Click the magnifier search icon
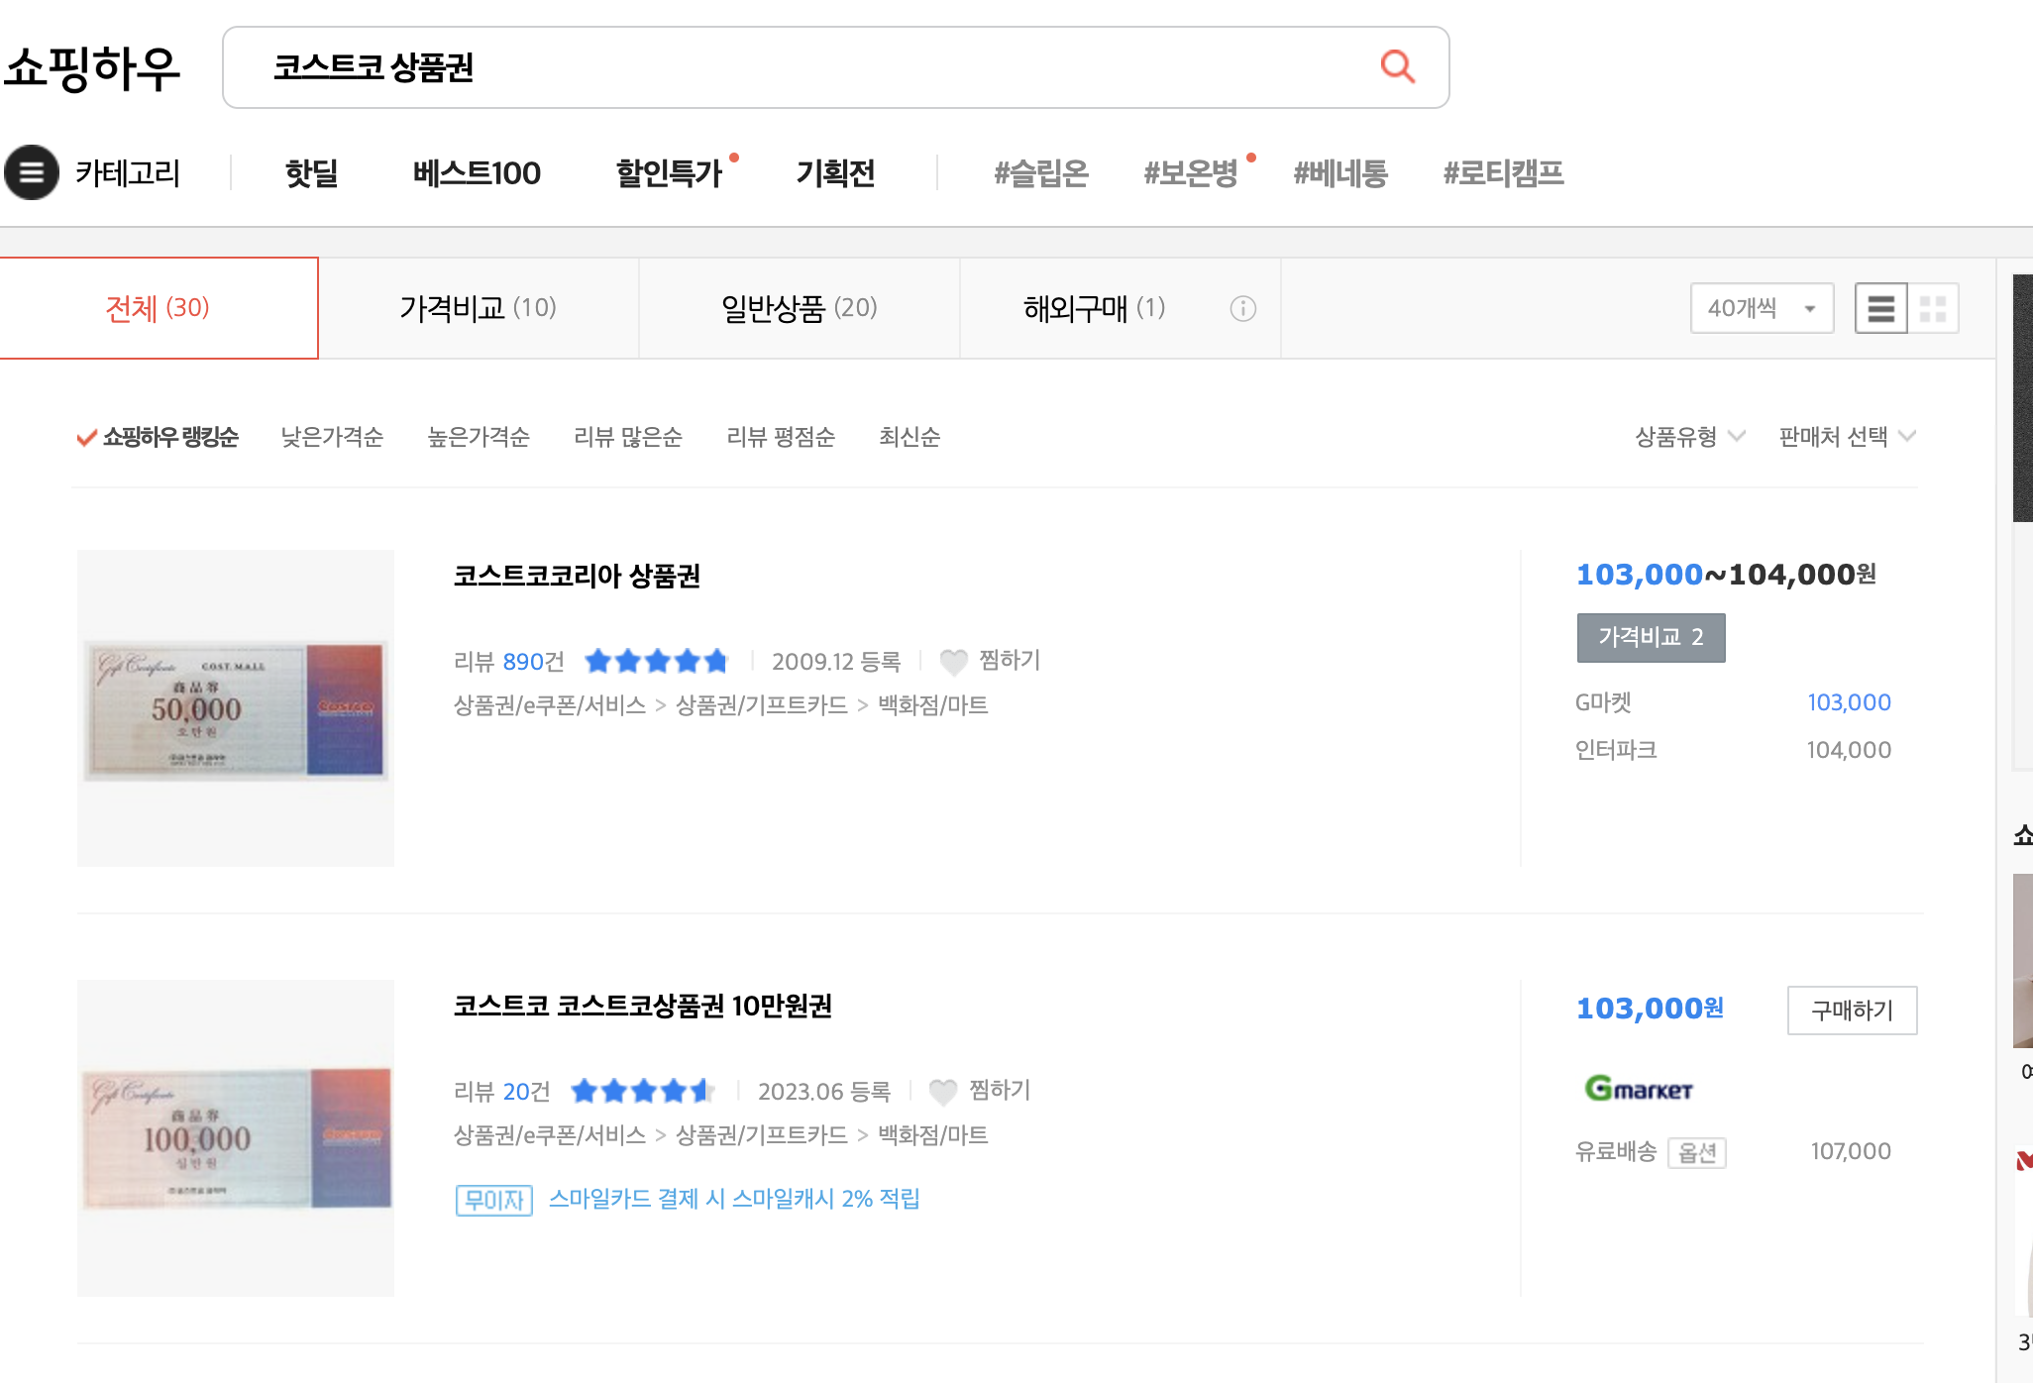Screen dimensions: 2033x1383 tap(1397, 66)
